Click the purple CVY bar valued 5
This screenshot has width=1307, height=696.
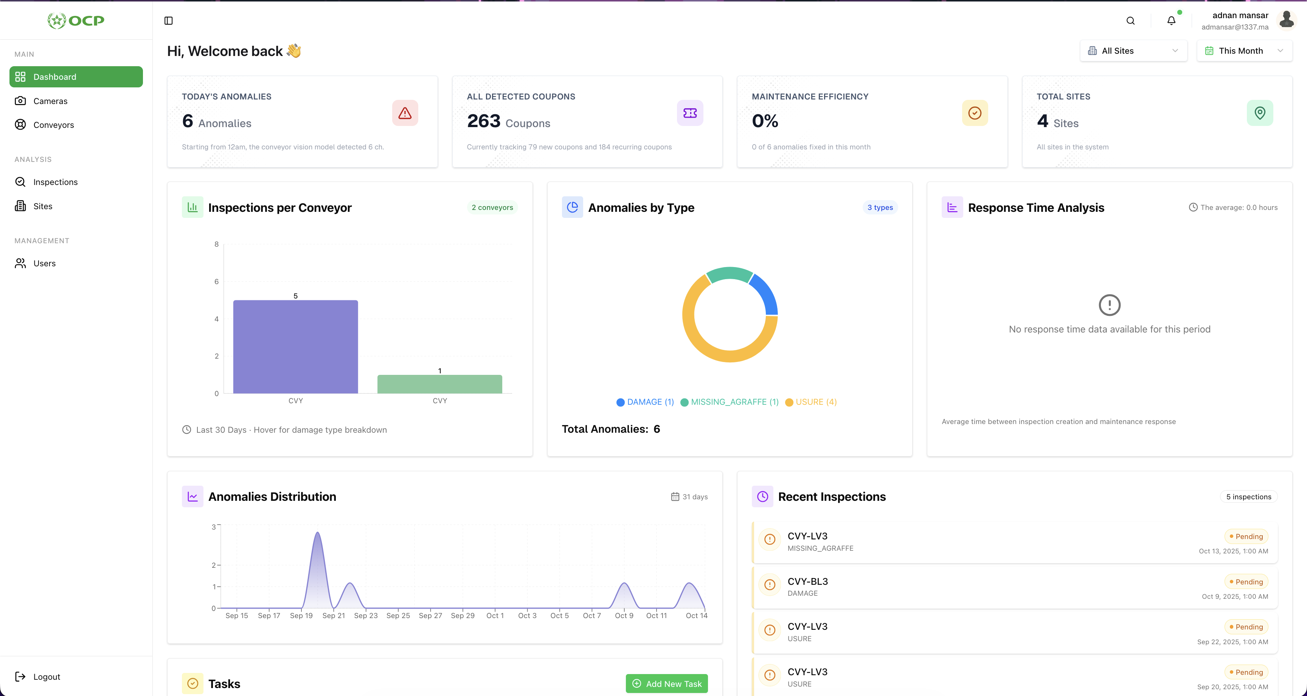pyautogui.click(x=295, y=347)
